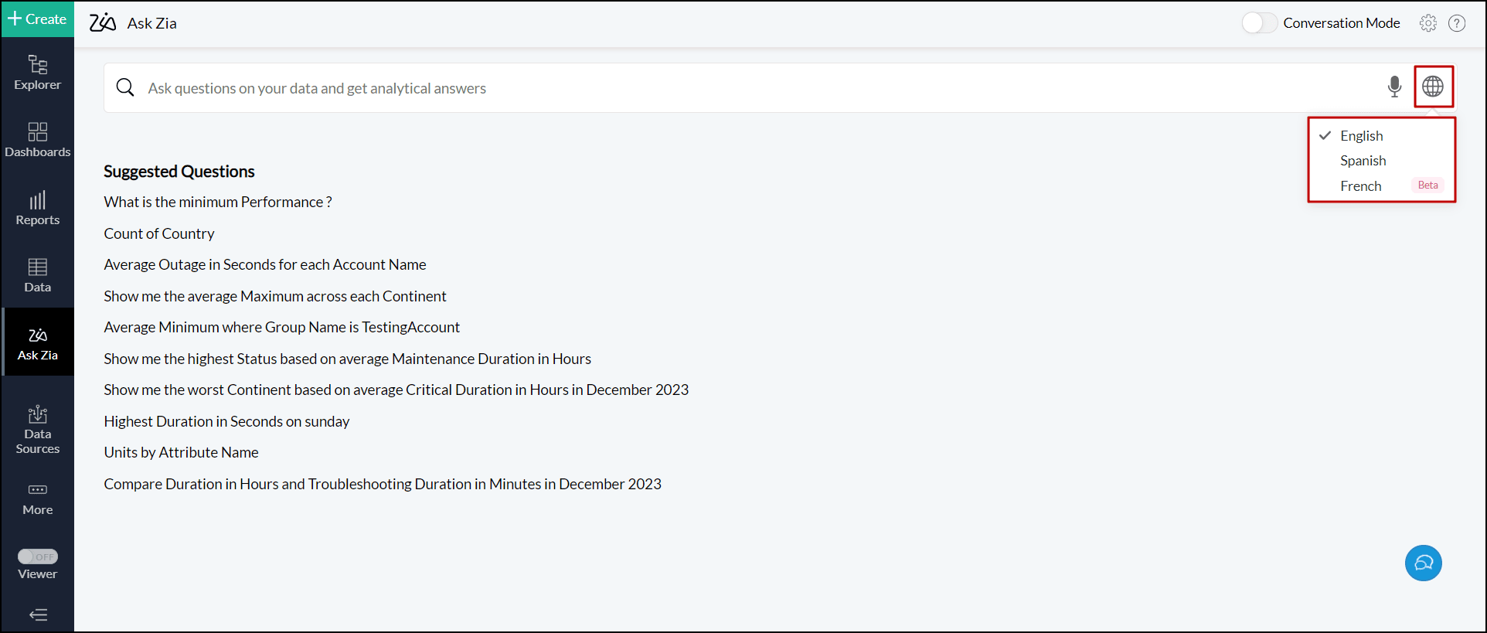Click the 'Count of Country' suggested question
Image resolution: width=1487 pixels, height=633 pixels.
[159, 233]
